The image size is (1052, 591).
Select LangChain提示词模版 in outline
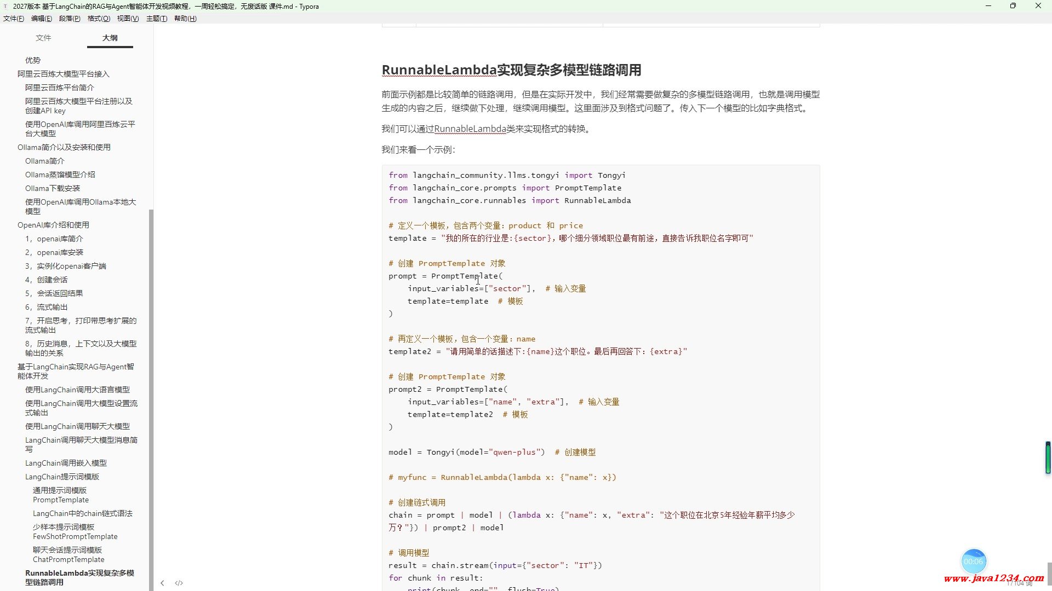point(62,477)
